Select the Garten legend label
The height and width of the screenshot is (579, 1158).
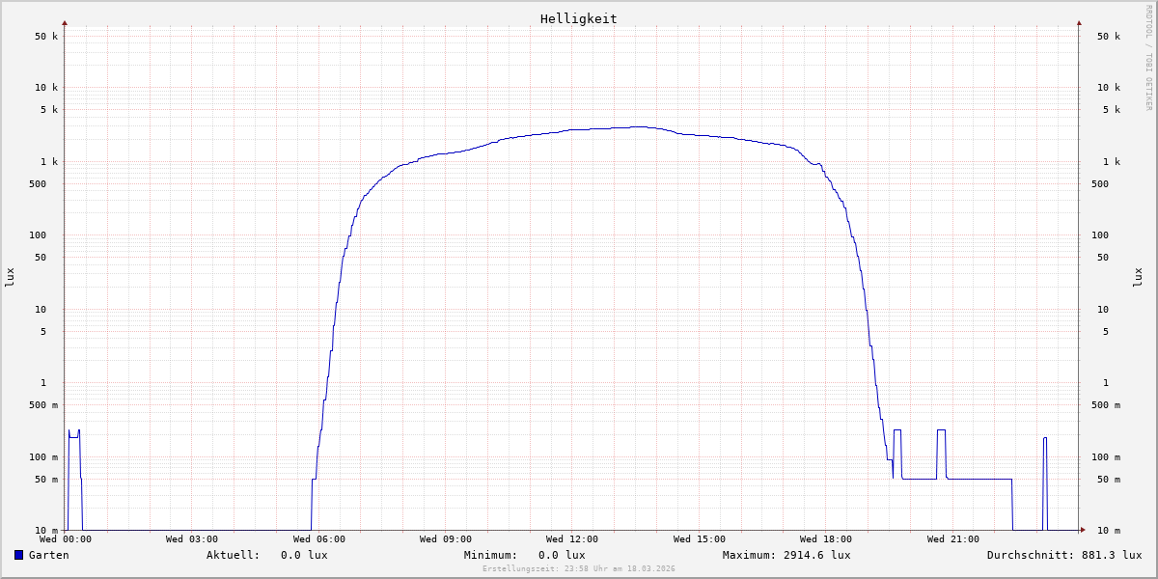click(48, 555)
